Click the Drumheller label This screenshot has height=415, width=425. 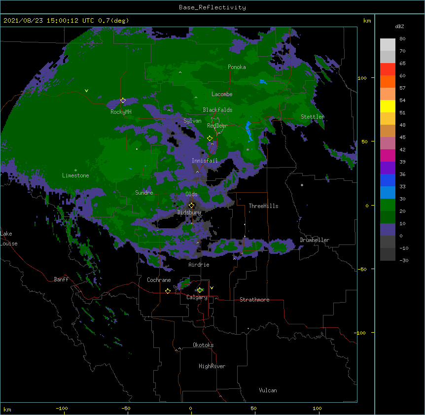click(x=315, y=240)
